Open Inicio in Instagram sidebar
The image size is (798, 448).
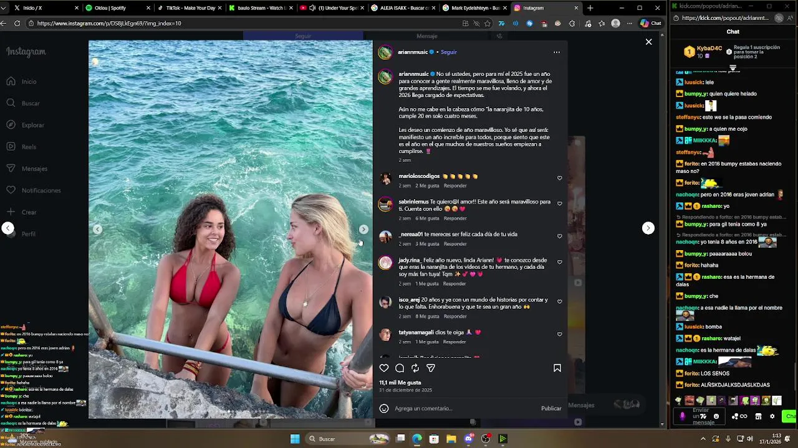[x=22, y=82]
